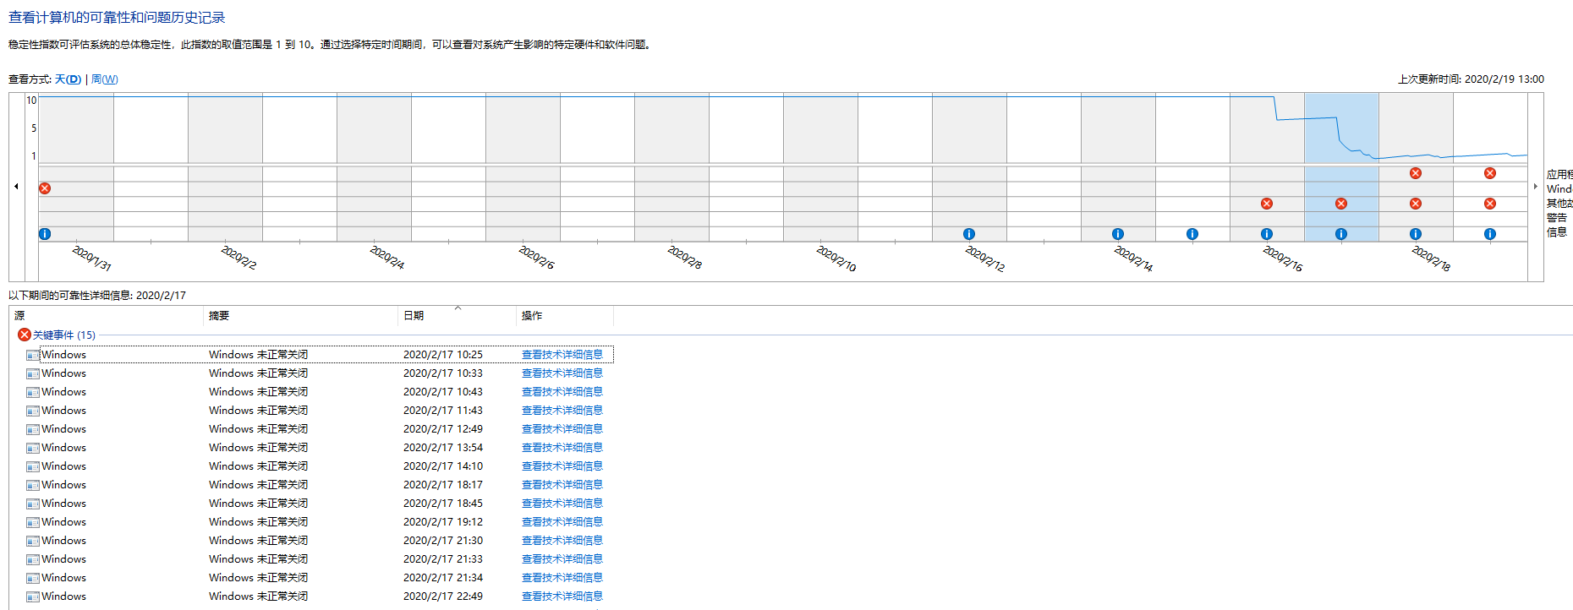Select 'Windows 未正常关闭' summary of 22:49 row
This screenshot has height=610, width=1573.
[259, 596]
